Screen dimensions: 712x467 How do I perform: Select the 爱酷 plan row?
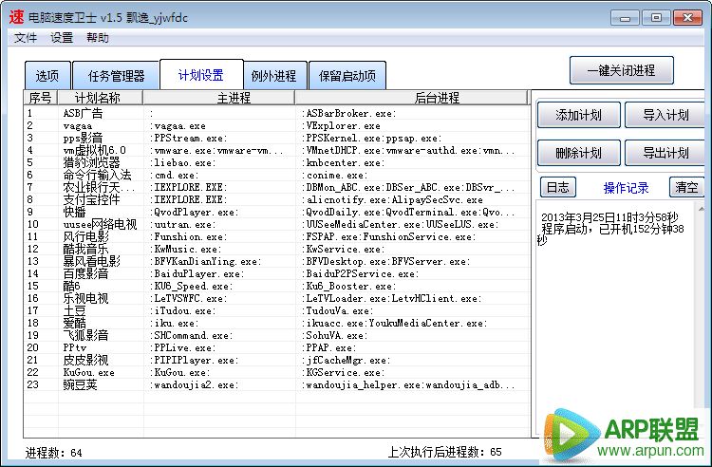[x=277, y=323]
